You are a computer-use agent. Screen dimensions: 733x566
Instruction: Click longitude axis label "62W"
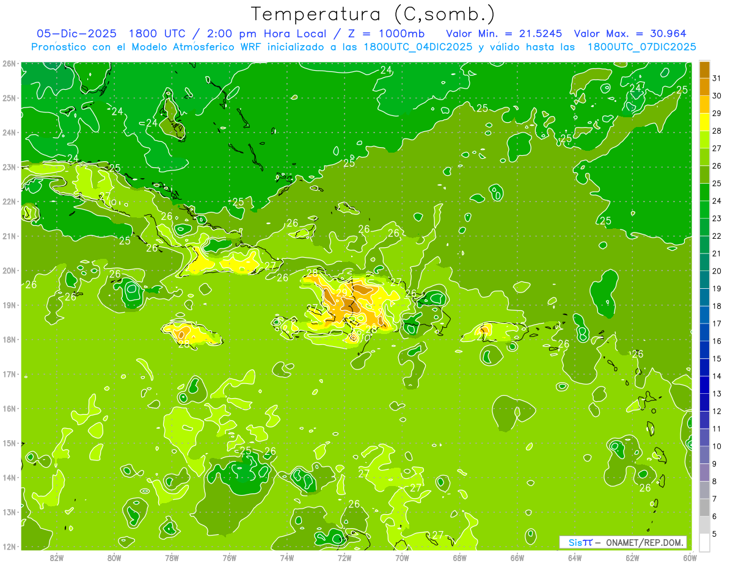pyautogui.click(x=632, y=557)
